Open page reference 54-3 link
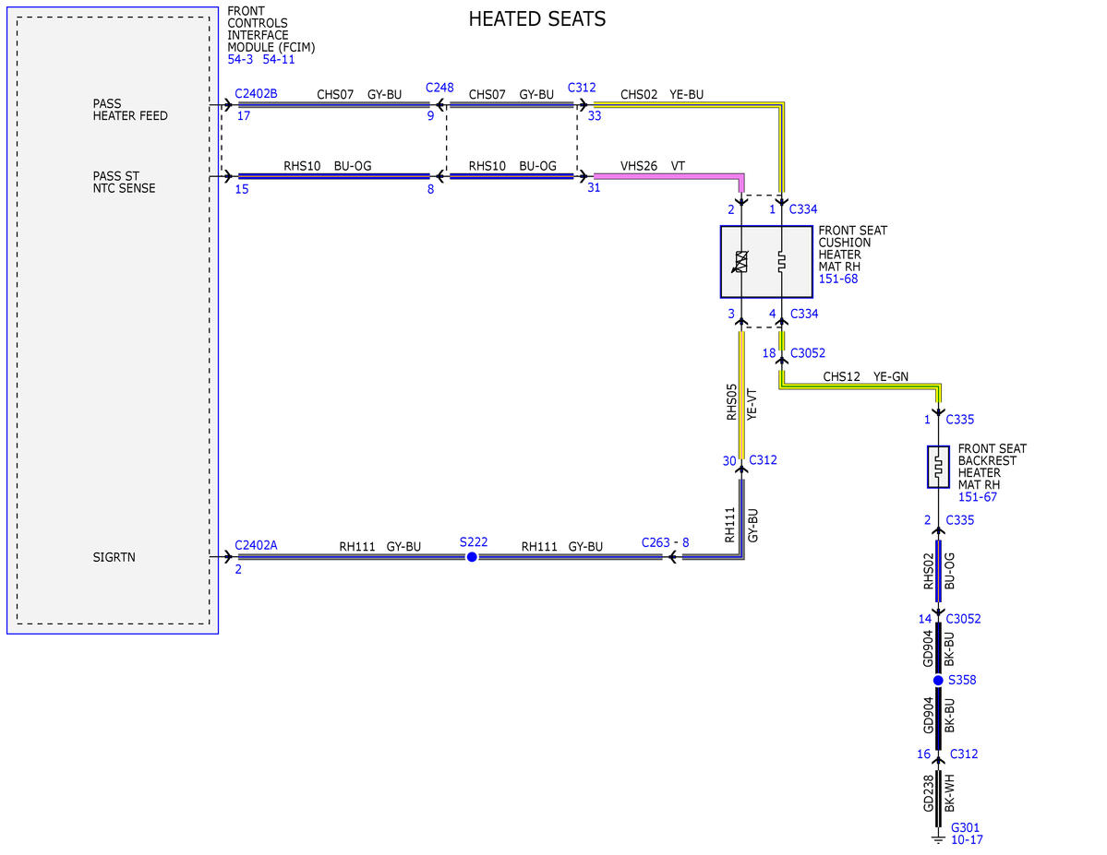The width and height of the screenshot is (1107, 855). pos(240,59)
